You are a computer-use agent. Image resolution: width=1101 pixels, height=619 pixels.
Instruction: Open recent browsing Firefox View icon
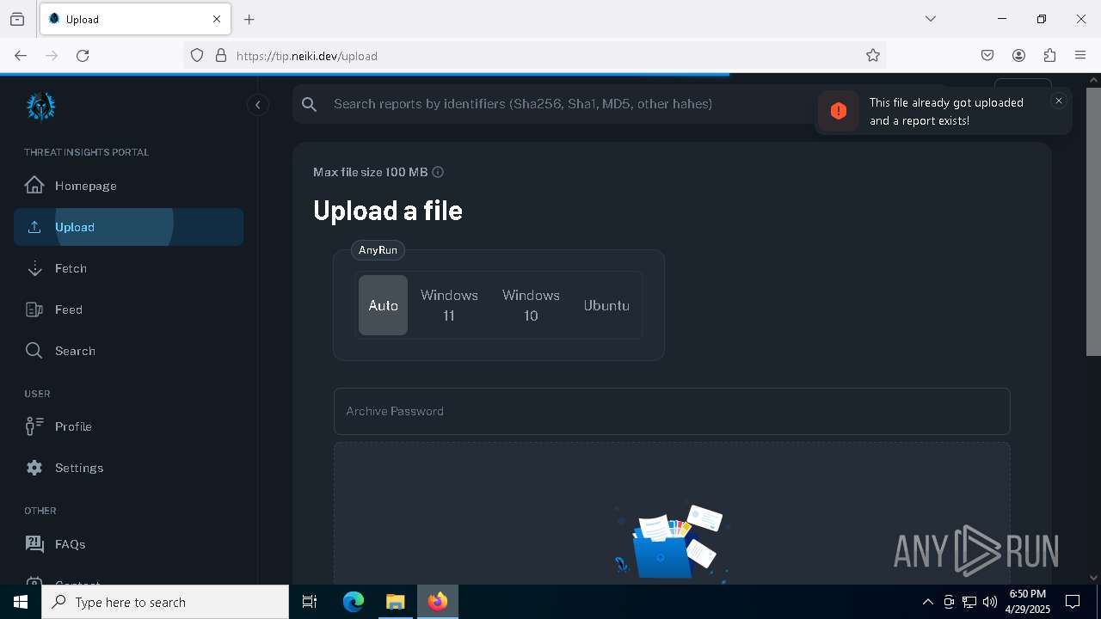[x=17, y=19]
